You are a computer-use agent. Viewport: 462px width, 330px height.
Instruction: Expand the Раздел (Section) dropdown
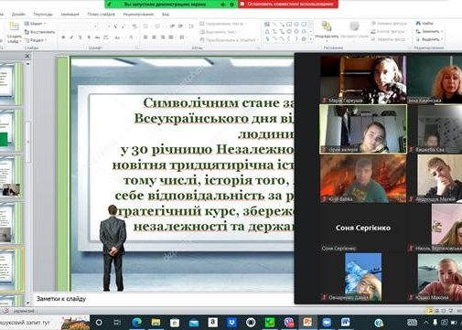pos(36,40)
